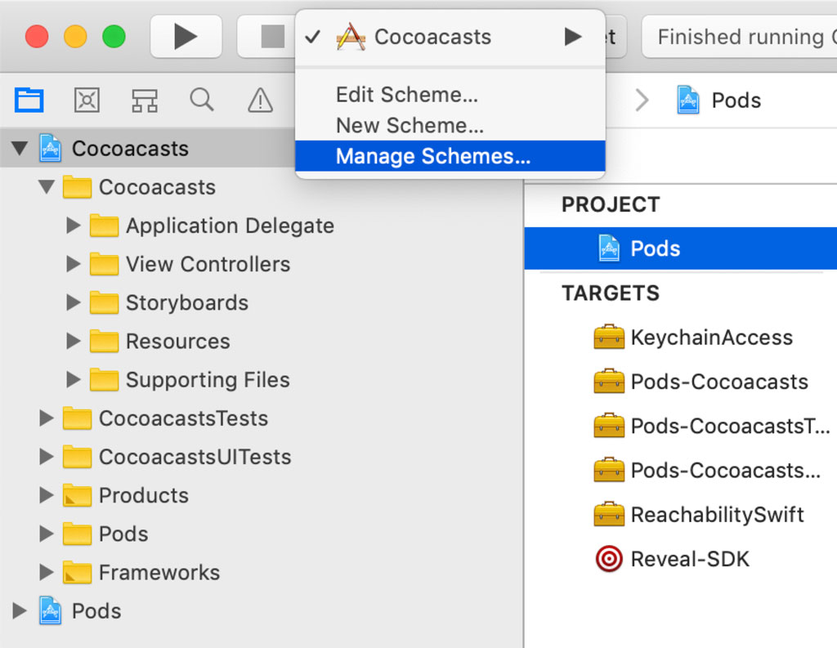This screenshot has height=648, width=837.
Task: Open the Project navigator folder icon
Action: point(29,100)
